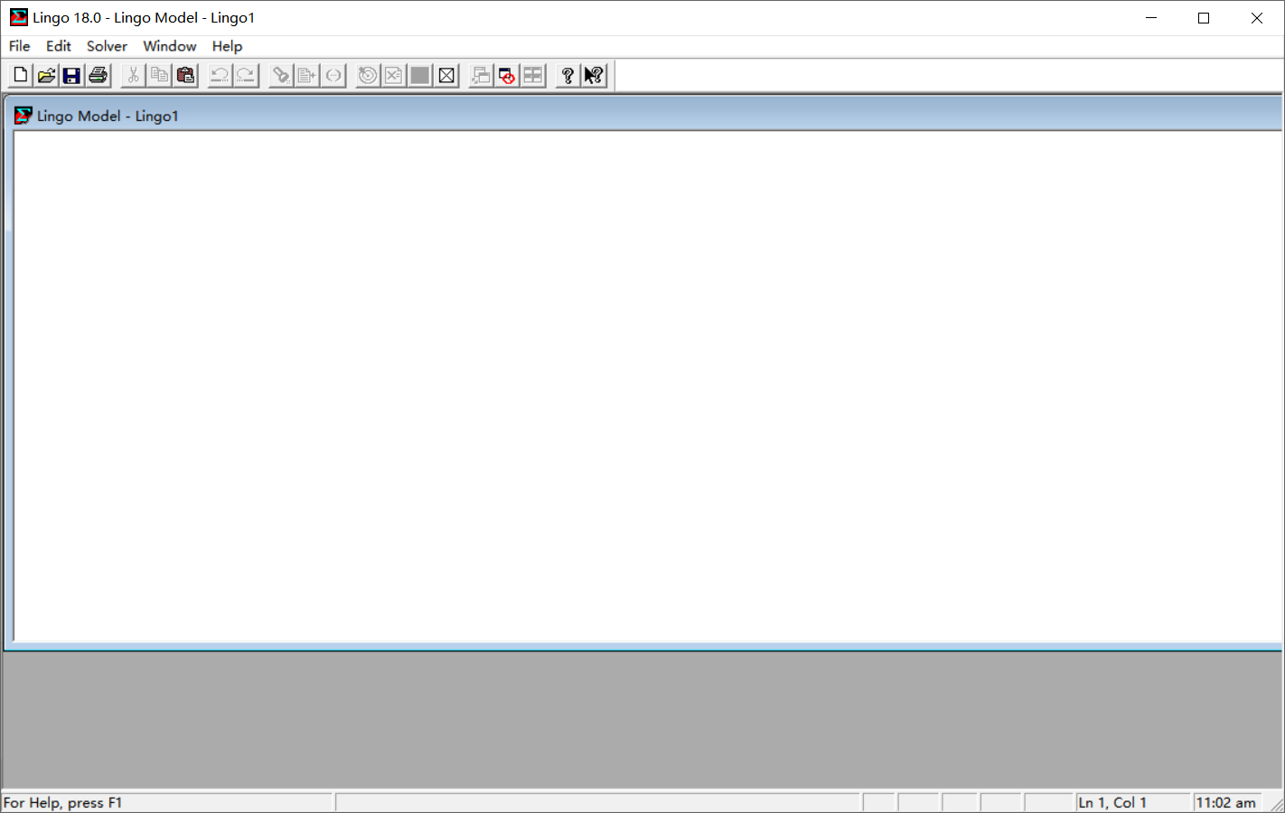
Task: Click the Paste clipboard icon
Action: pyautogui.click(x=185, y=76)
